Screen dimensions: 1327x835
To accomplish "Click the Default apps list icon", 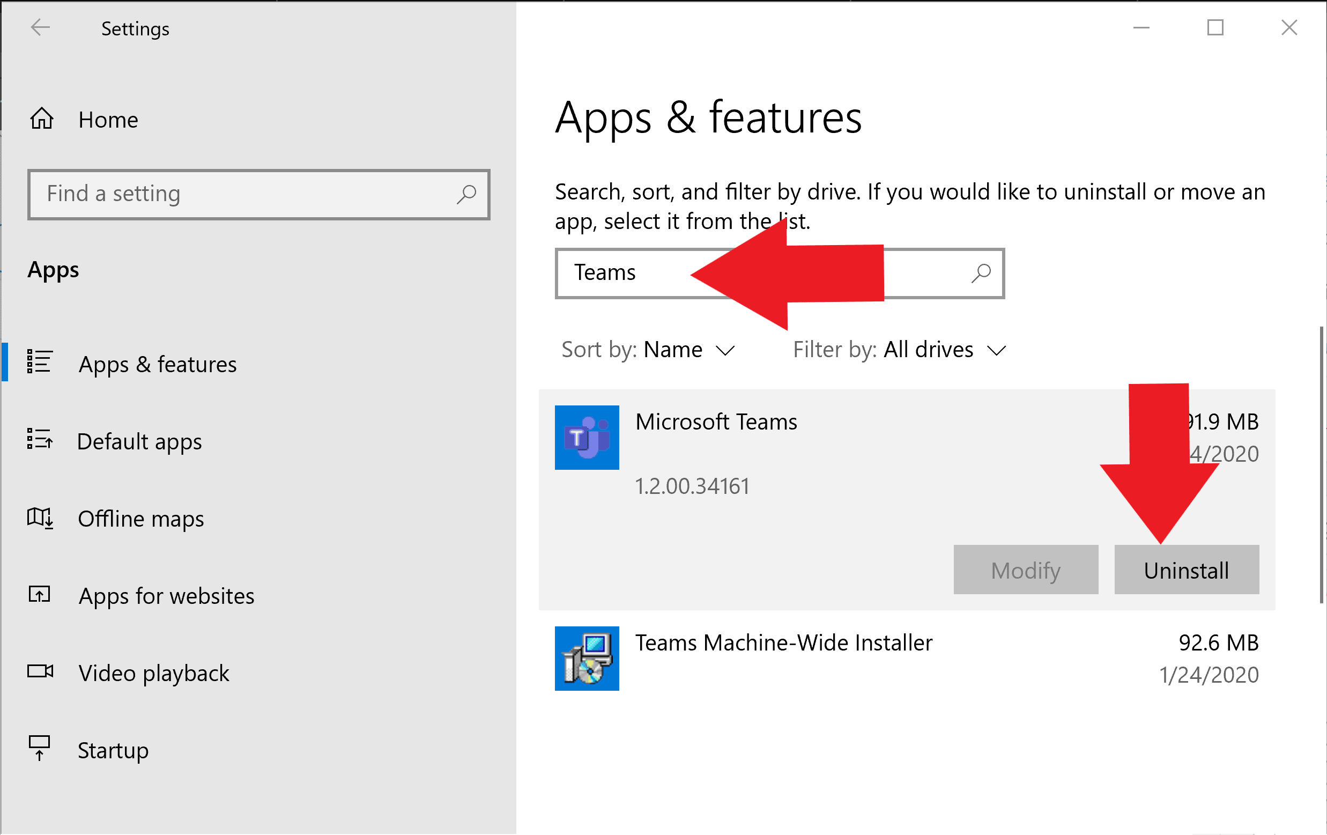I will pos(39,440).
